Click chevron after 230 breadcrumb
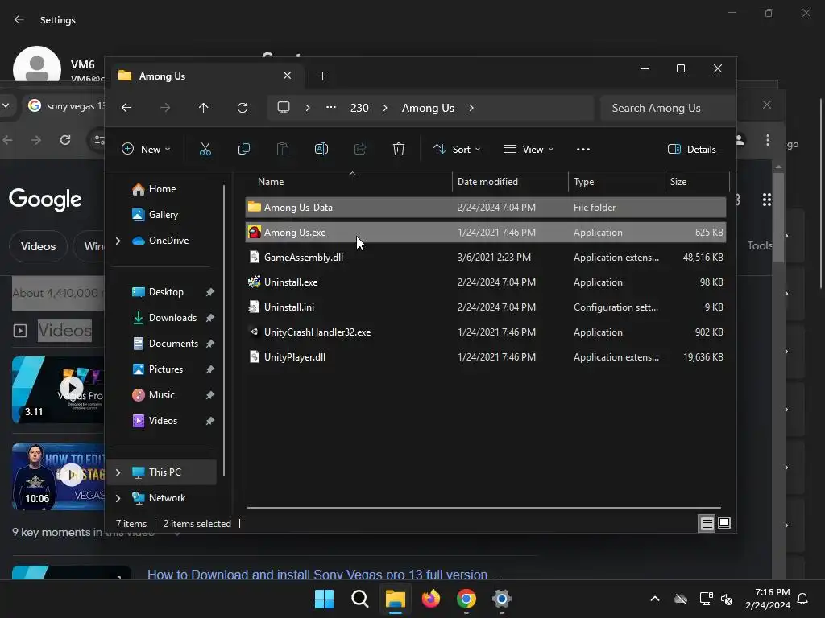This screenshot has height=618, width=825. click(x=385, y=108)
